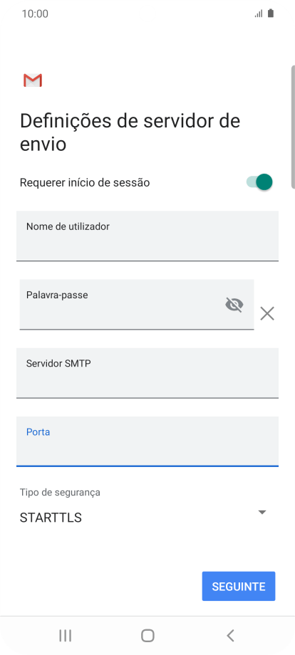
Task: Tap the SEGUINTE button
Action: pyautogui.click(x=239, y=586)
